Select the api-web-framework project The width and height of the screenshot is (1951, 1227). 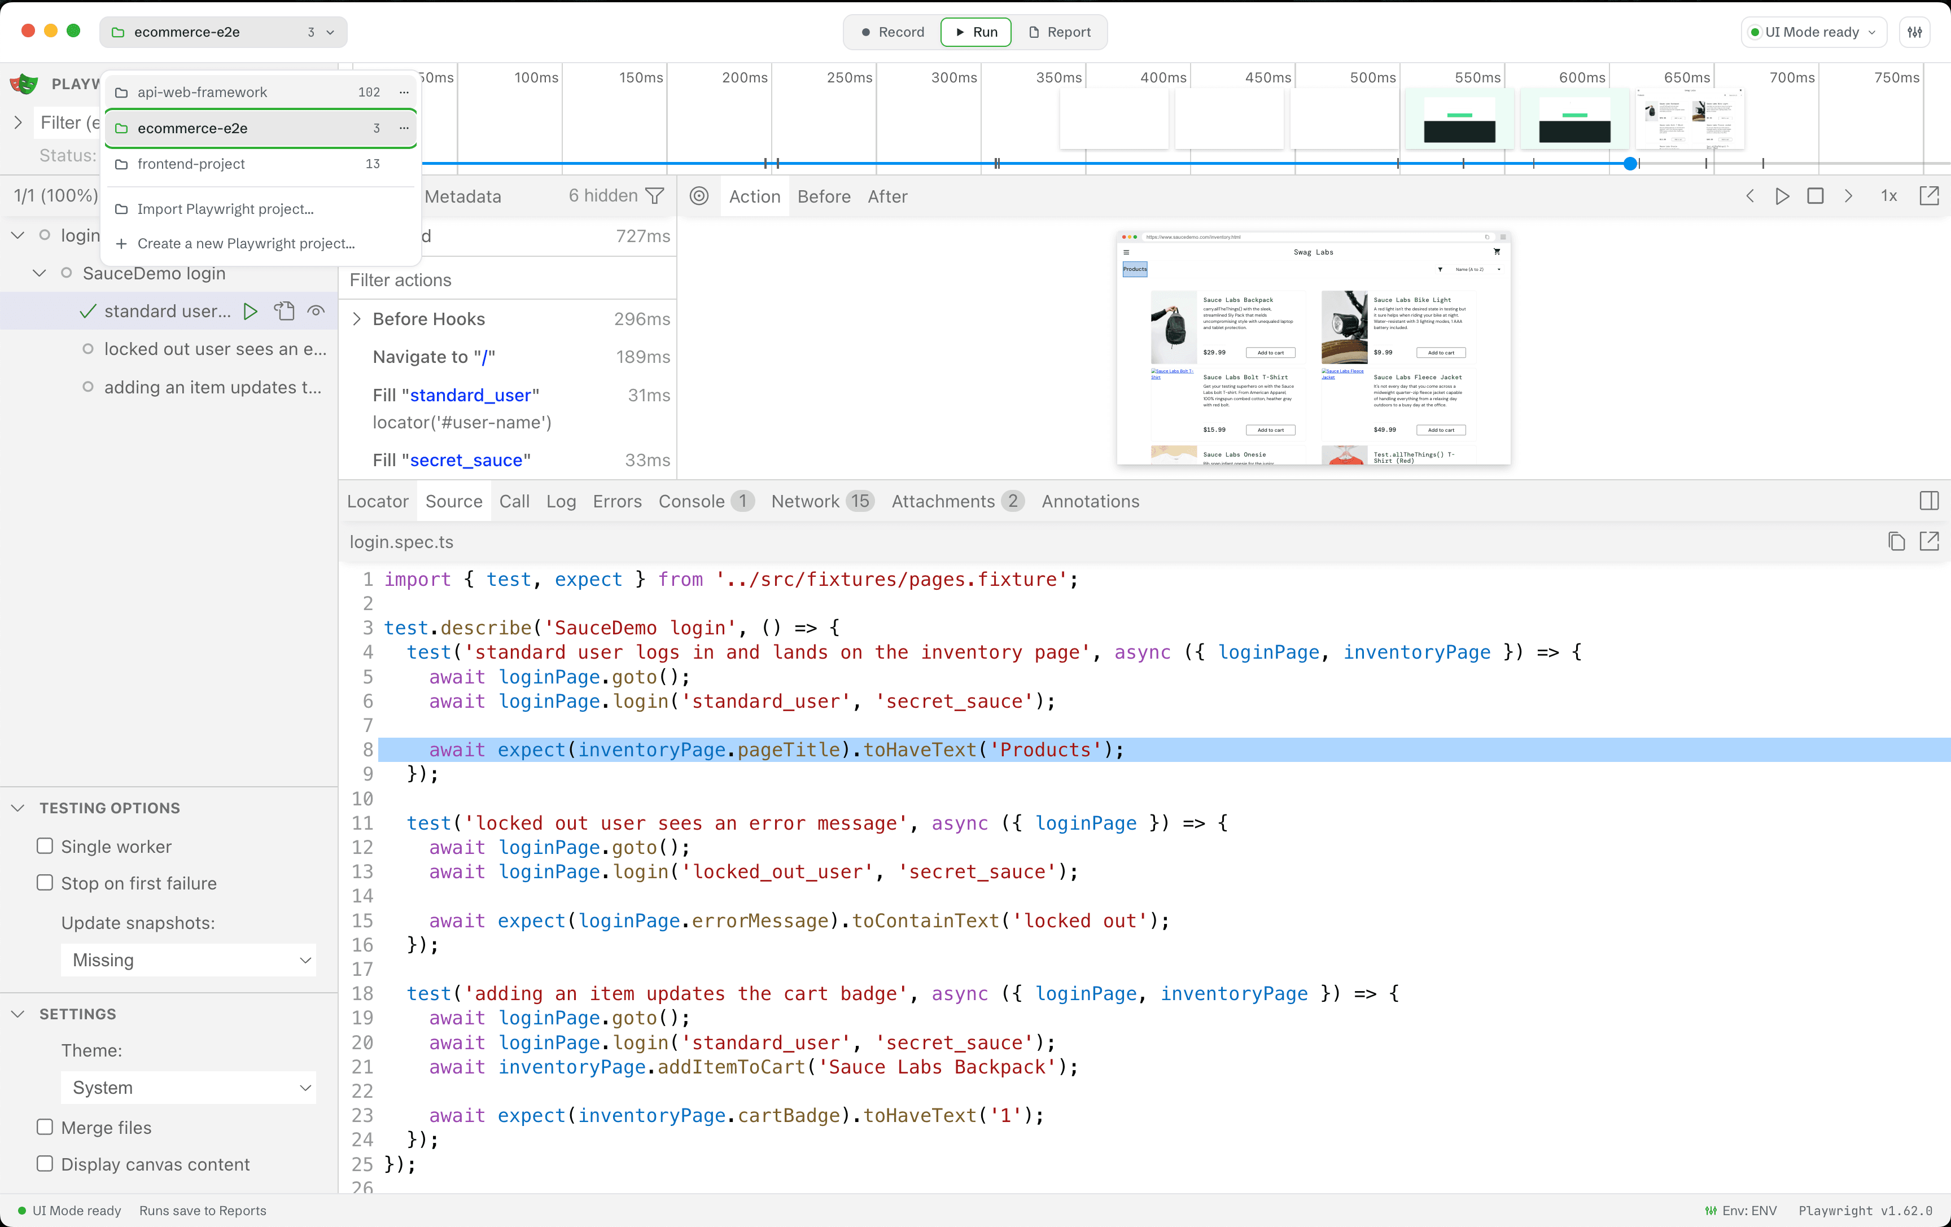point(261,93)
